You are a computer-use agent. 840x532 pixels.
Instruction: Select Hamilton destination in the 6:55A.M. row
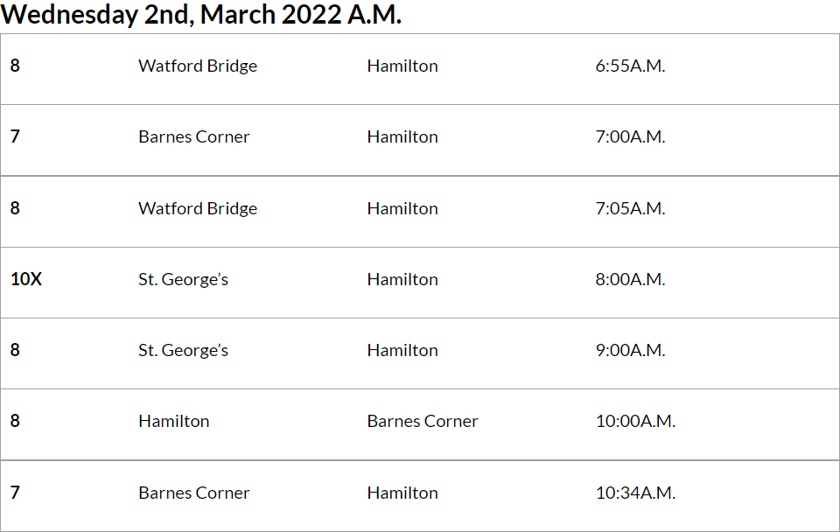point(402,66)
